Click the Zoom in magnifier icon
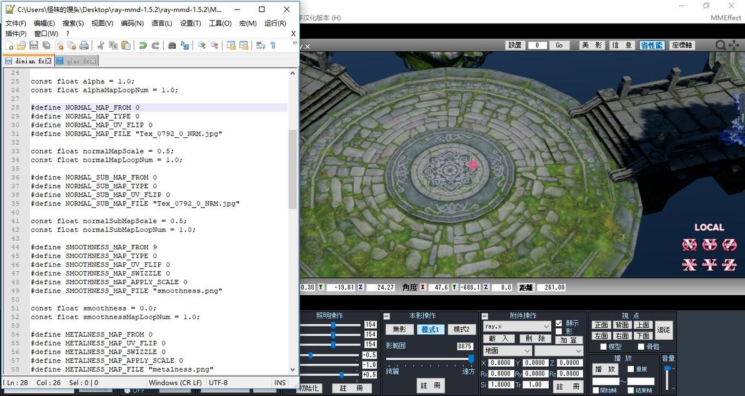Image resolution: width=745 pixels, height=396 pixels. coord(201,46)
